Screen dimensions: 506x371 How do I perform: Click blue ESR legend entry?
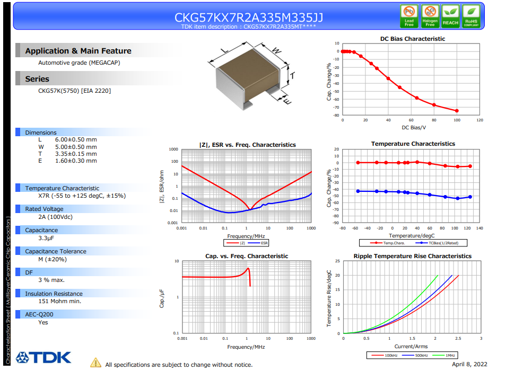pos(258,243)
